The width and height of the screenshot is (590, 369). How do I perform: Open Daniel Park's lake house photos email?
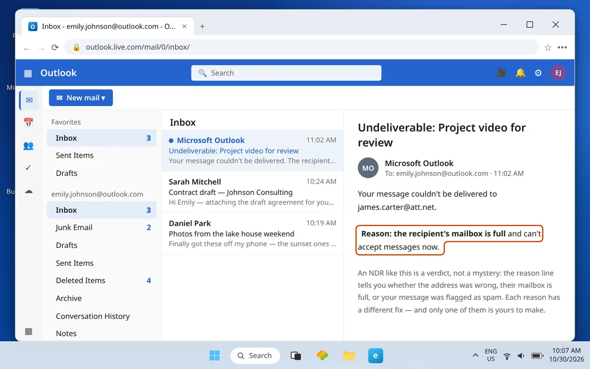pos(252,234)
